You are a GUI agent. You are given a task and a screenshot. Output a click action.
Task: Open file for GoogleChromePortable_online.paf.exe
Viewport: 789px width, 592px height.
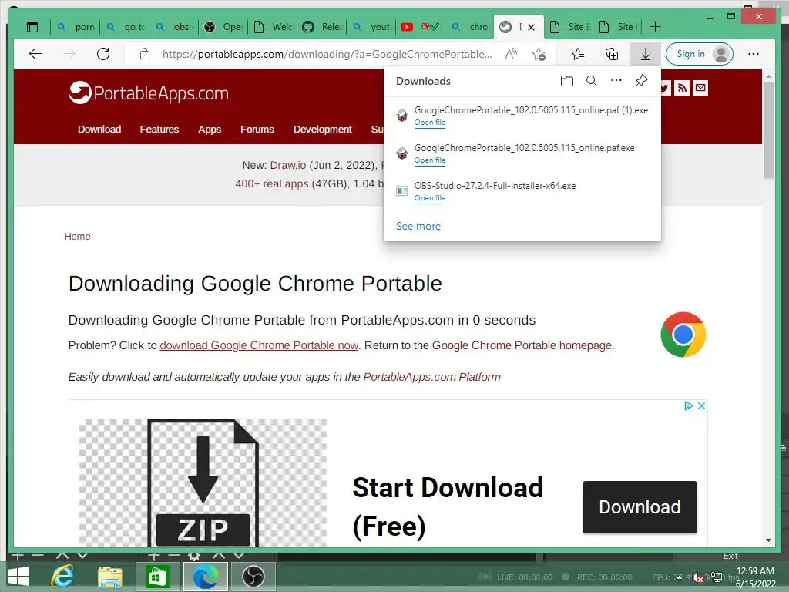[430, 160]
